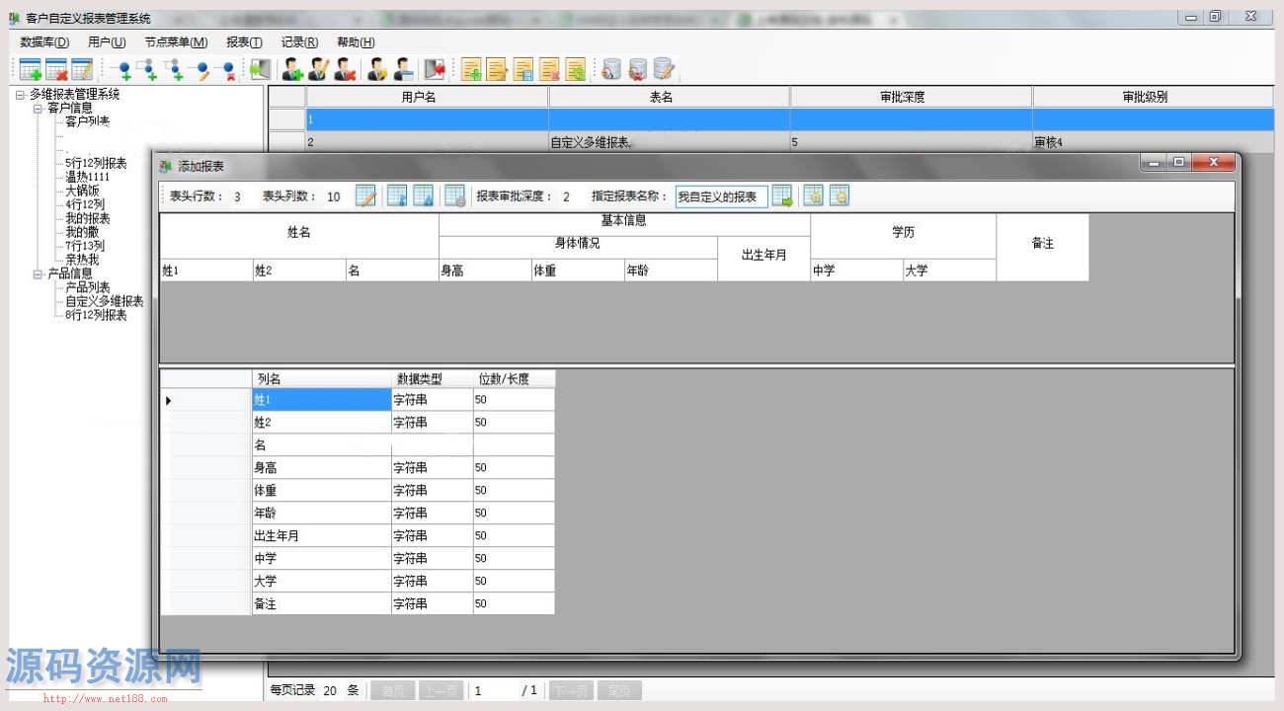The height and width of the screenshot is (711, 1284).
Task: Click the 审批深度 column header
Action: [x=912, y=97]
